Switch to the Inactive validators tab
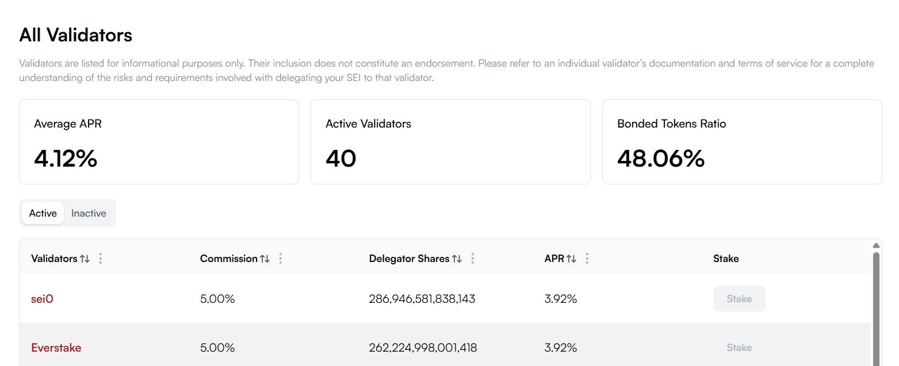Image resolution: width=899 pixels, height=366 pixels. click(89, 213)
